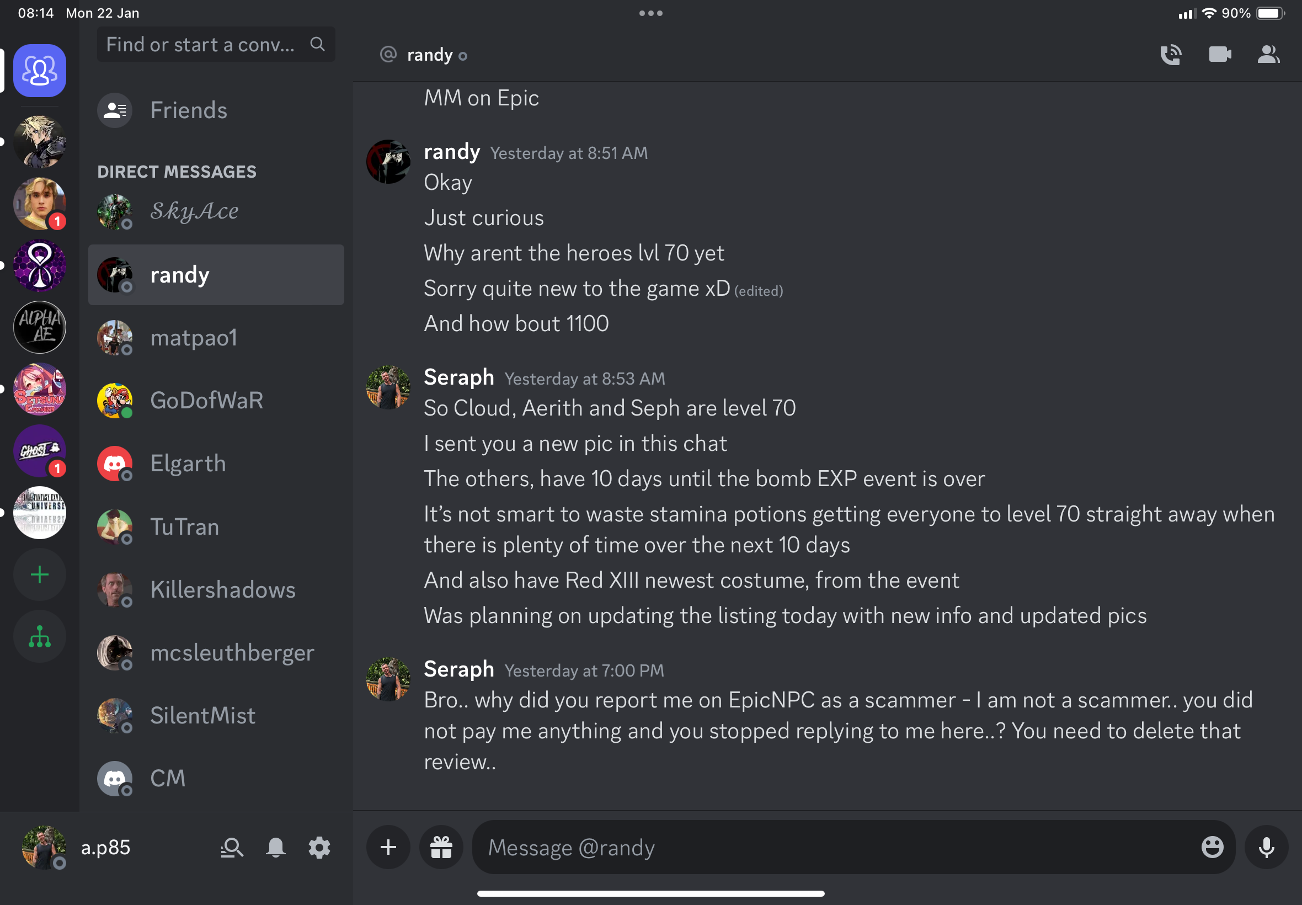Open randy's avatar in the chat message
The width and height of the screenshot is (1302, 905).
pos(388,162)
